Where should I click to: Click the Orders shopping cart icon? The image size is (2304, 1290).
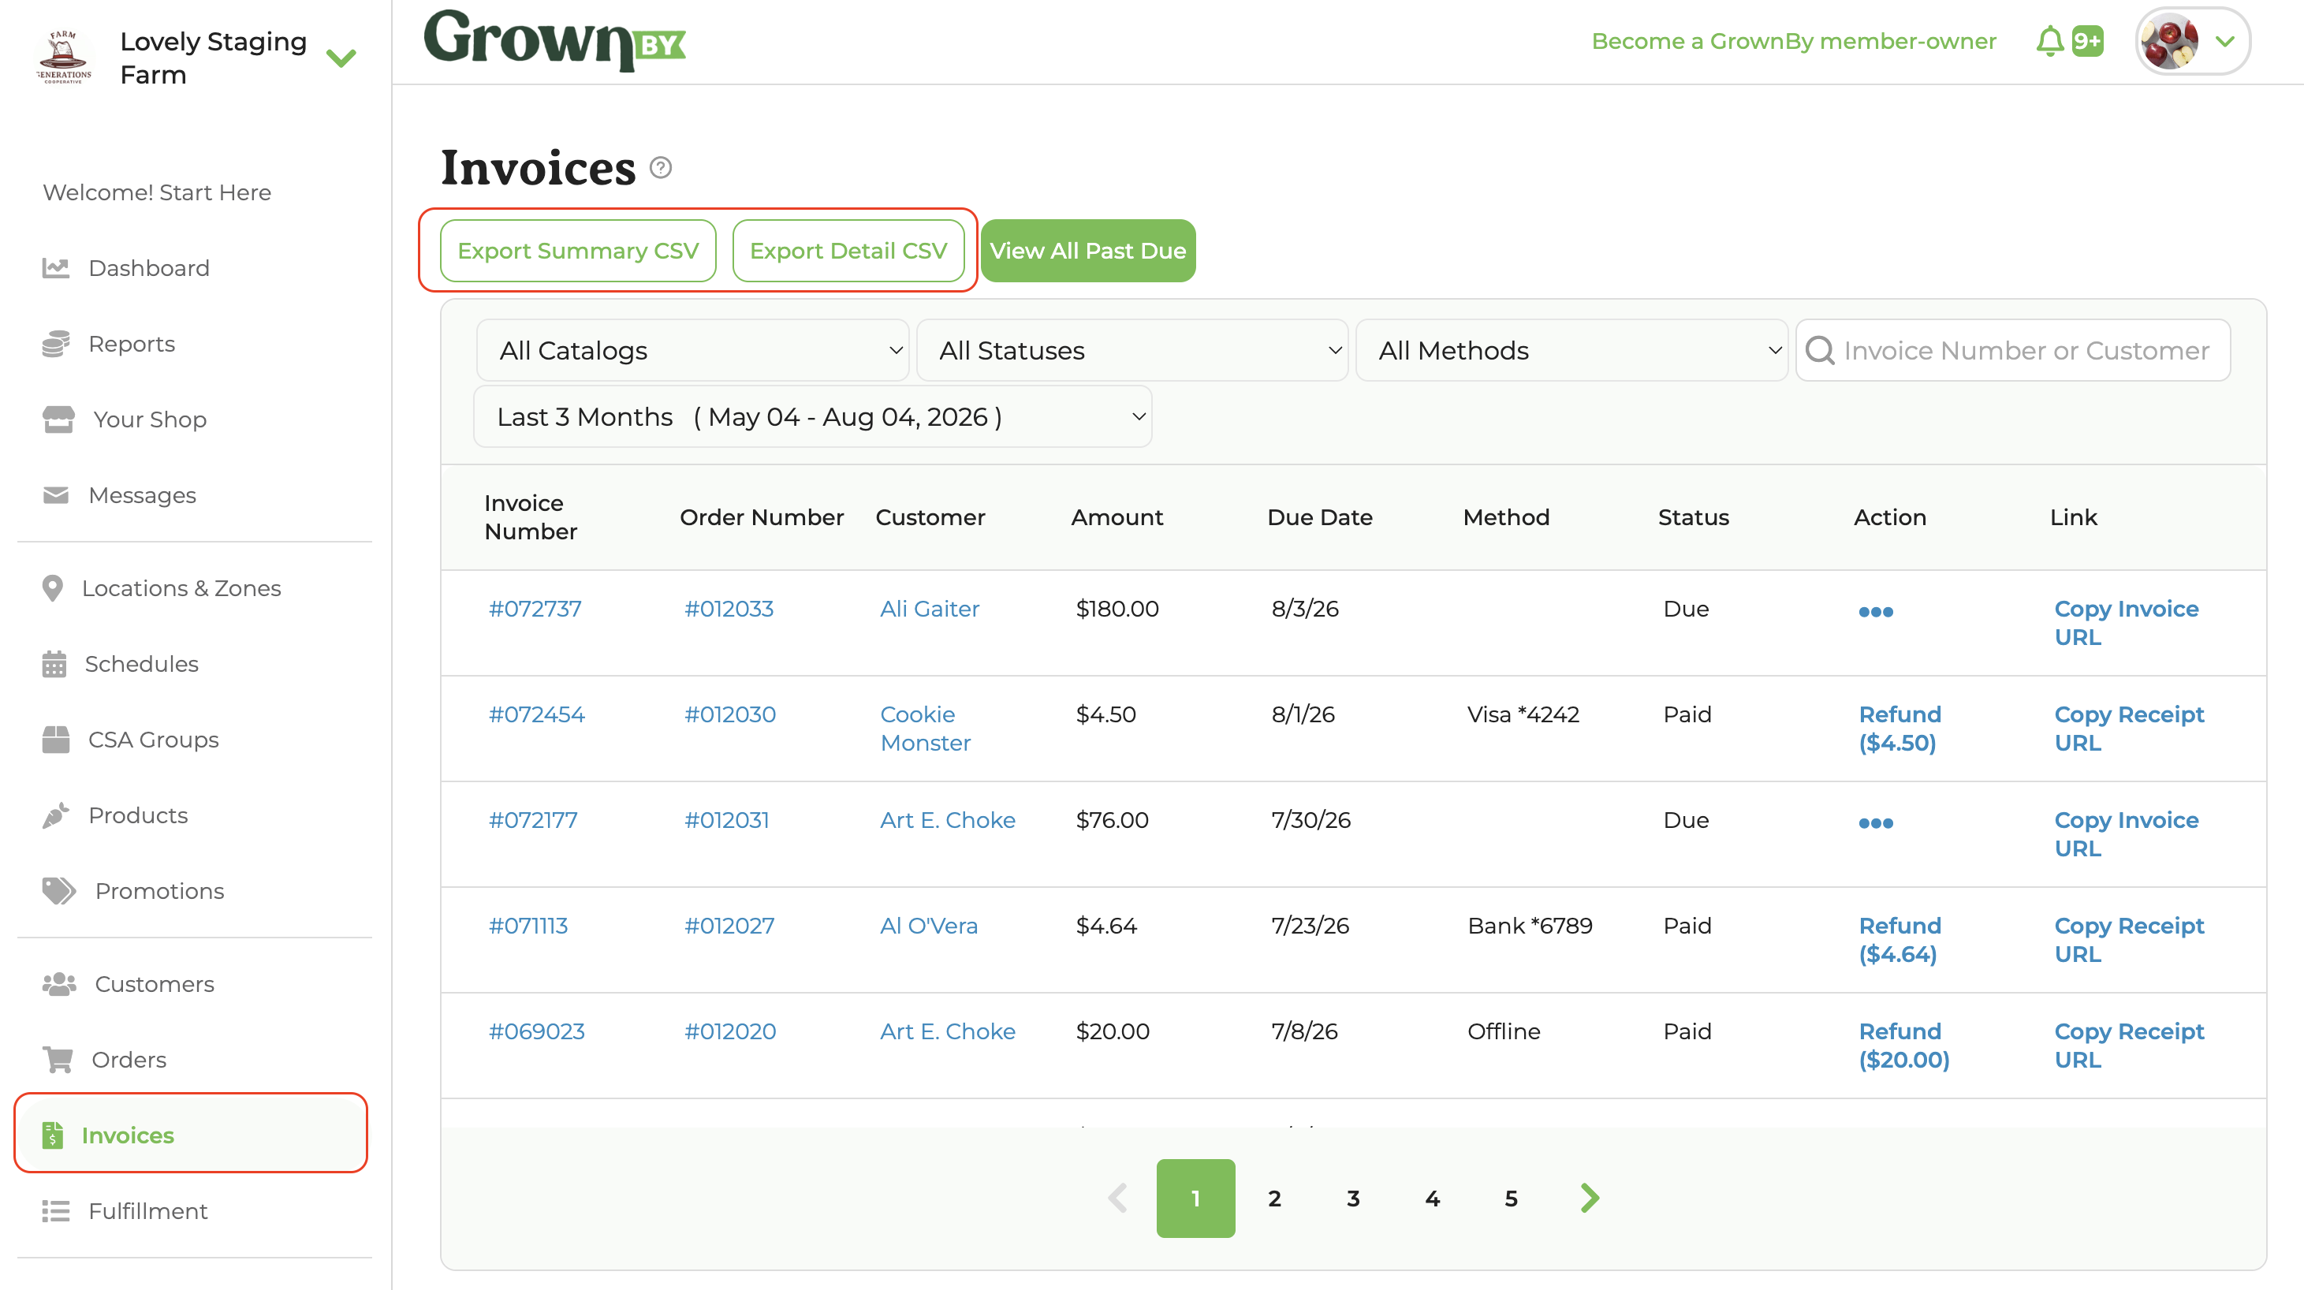click(58, 1059)
